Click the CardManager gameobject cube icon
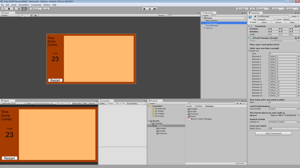 [x=250, y=17]
